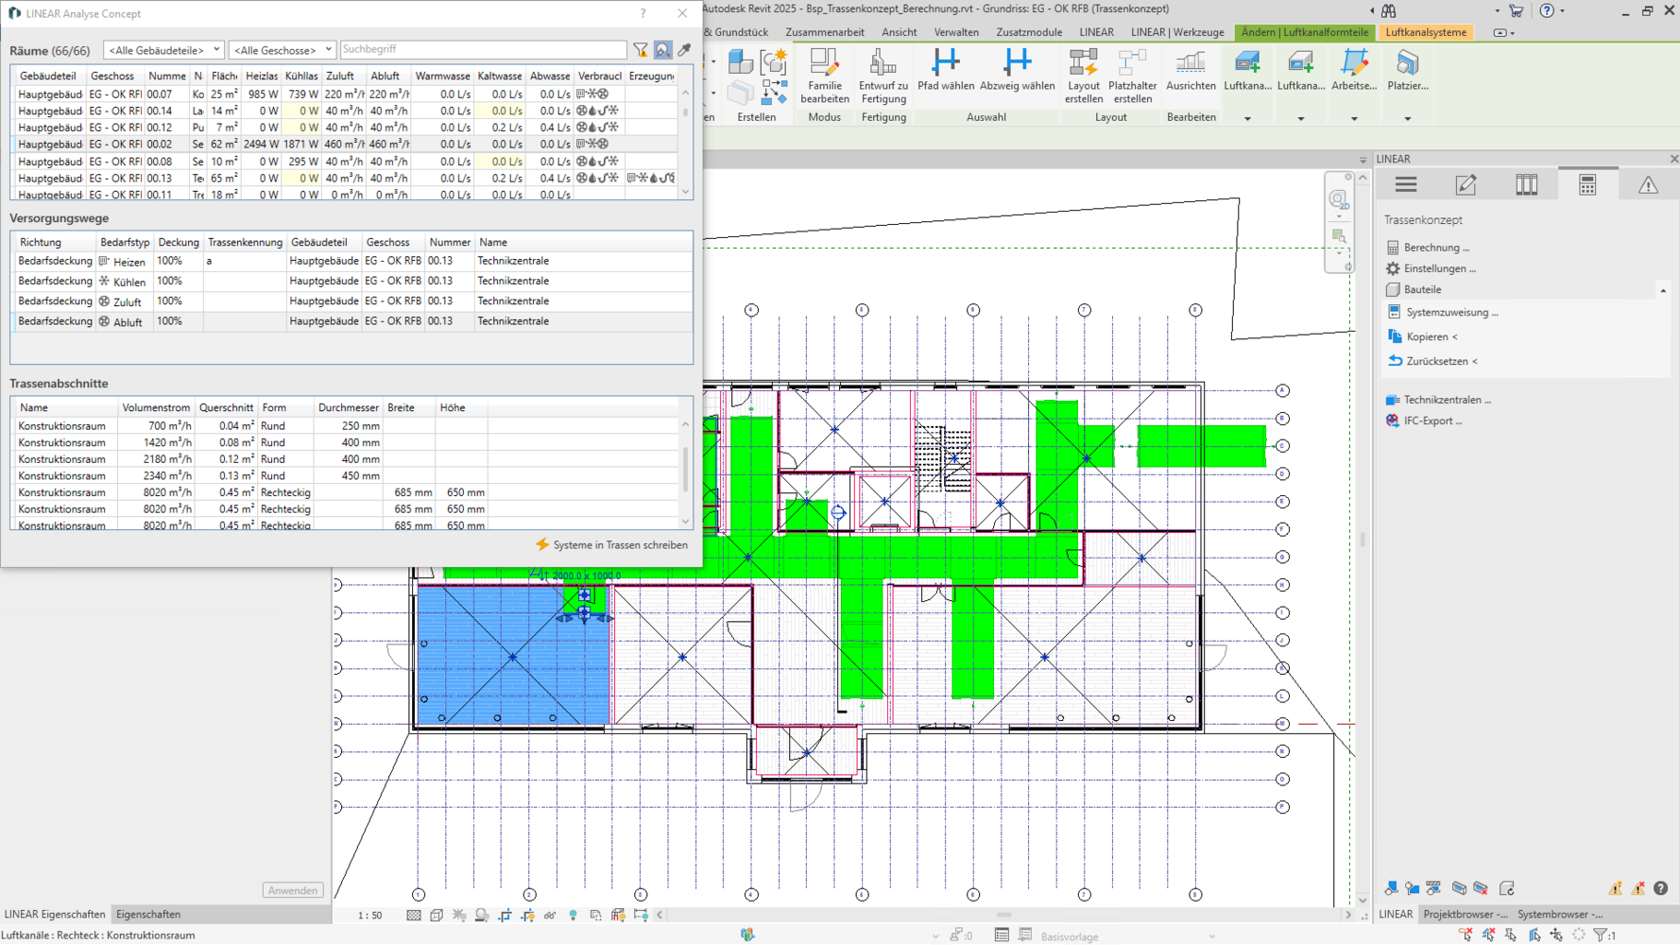Toggle the temporary hide/isolate lightbulb in view bar
The height and width of the screenshot is (945, 1680).
[573, 915]
